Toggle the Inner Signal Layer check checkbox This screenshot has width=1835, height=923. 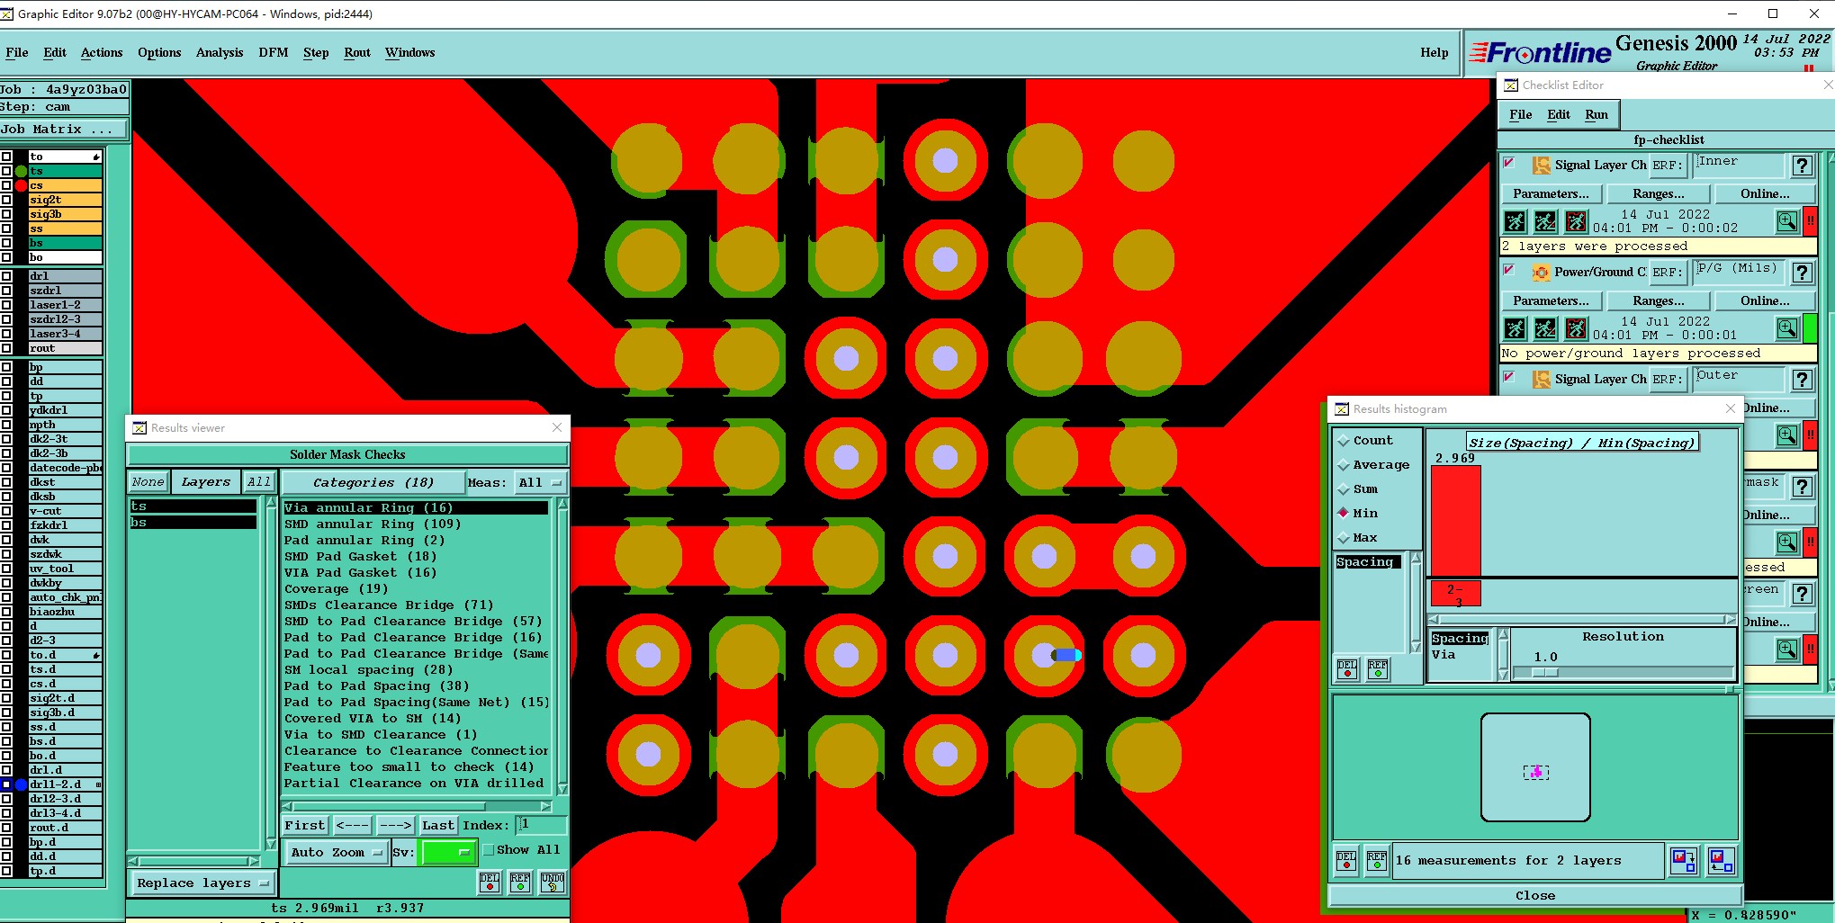(x=1509, y=164)
